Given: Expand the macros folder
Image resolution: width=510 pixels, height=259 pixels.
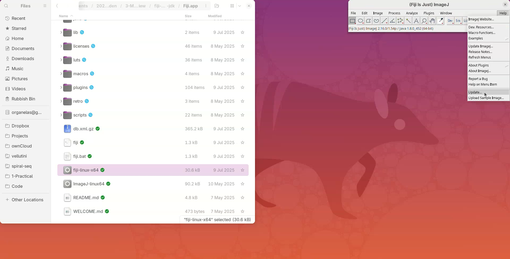Looking at the screenshot, I should click(x=61, y=74).
